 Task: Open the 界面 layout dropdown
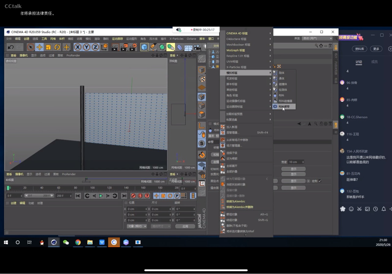click(317, 39)
